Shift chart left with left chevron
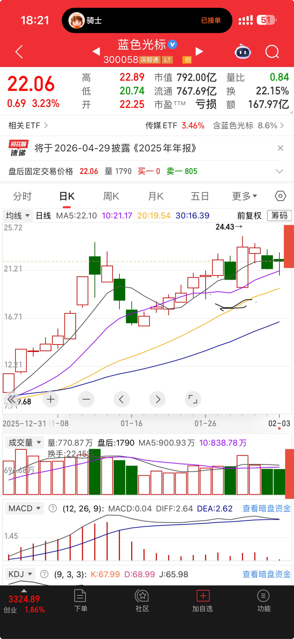This screenshot has height=639, width=294. [122, 399]
